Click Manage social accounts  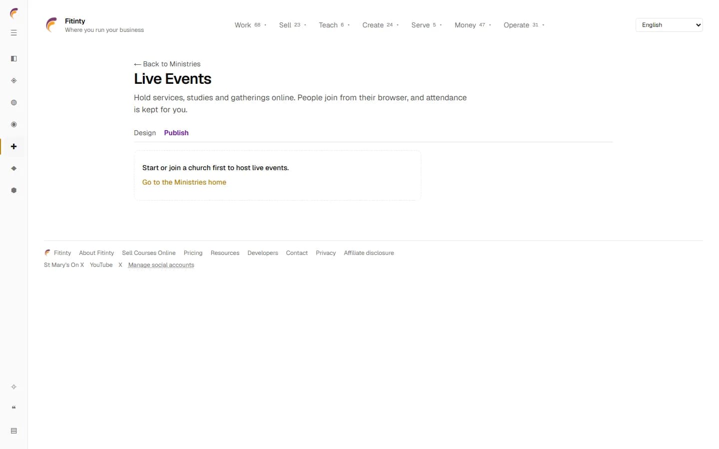tap(161, 265)
